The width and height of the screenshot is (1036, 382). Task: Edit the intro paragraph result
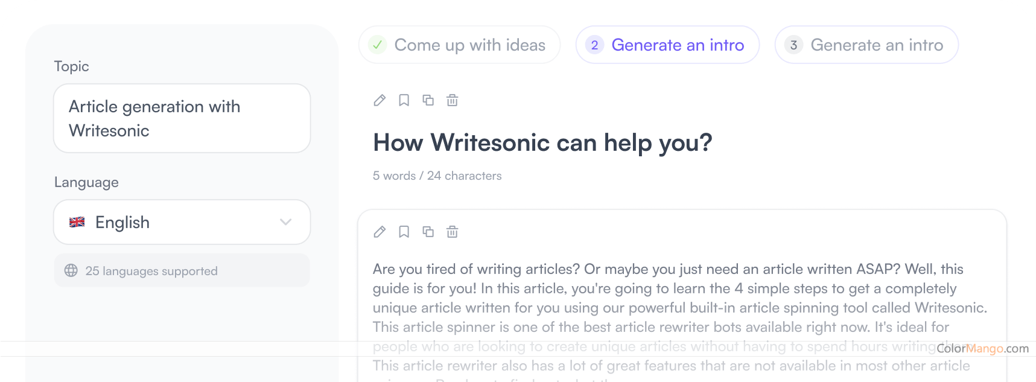[379, 232]
